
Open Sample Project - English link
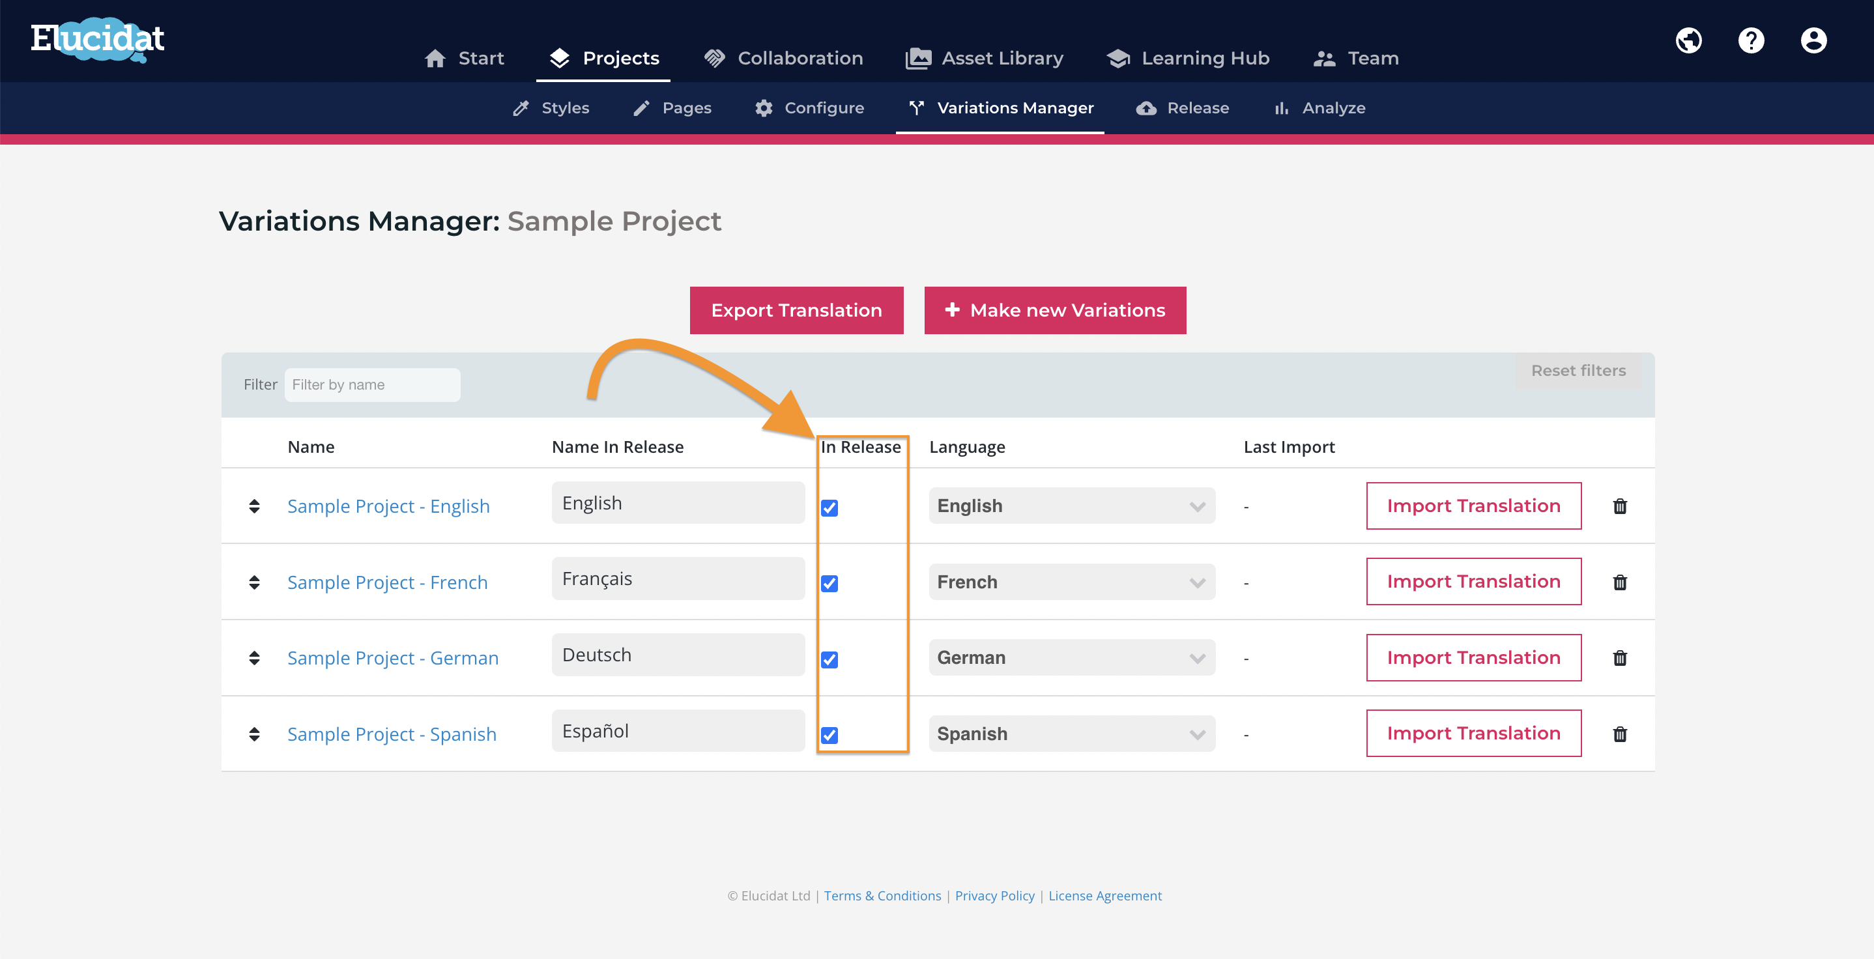point(388,506)
